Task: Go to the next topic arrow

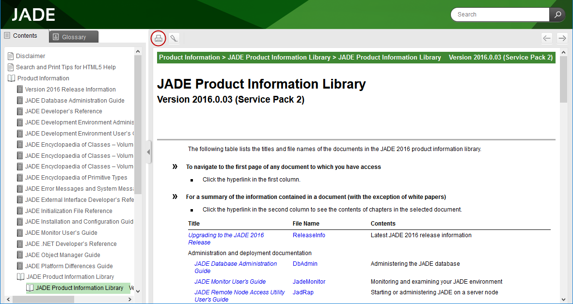Action: point(562,38)
